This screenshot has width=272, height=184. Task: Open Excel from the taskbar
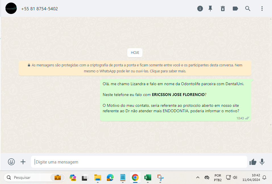pos(148,177)
